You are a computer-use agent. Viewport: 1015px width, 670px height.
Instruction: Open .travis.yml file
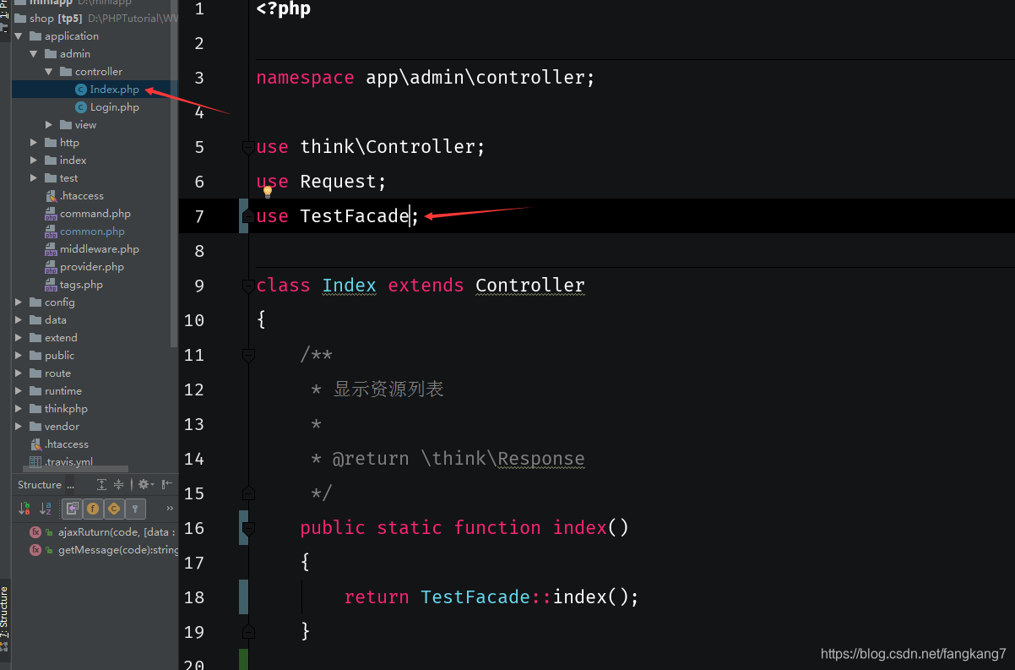(68, 462)
